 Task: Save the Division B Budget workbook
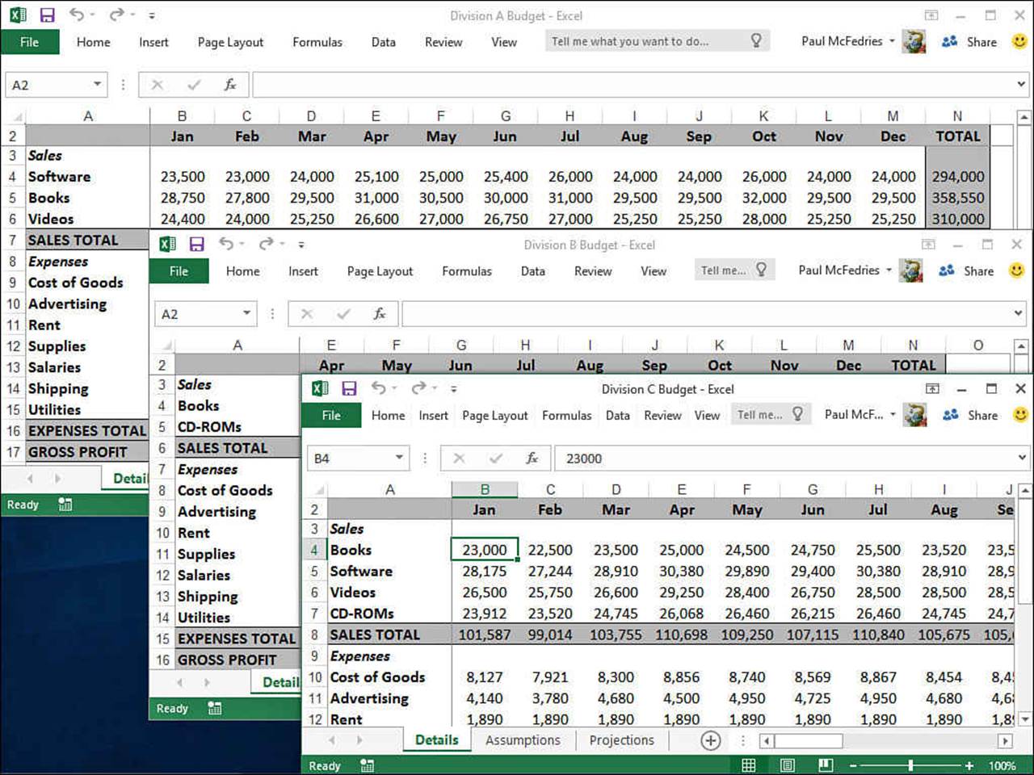click(196, 244)
